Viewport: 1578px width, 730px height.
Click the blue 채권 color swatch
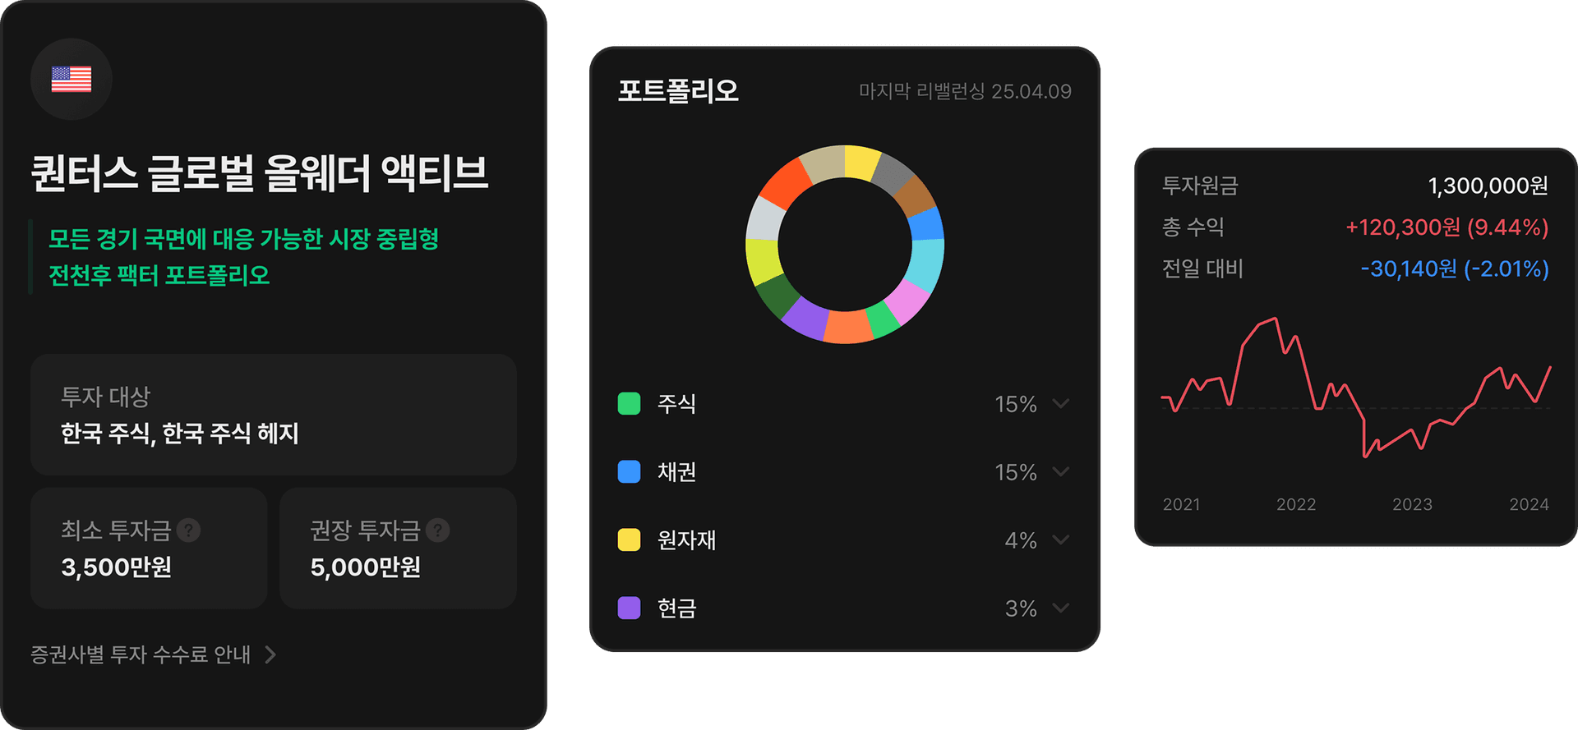(x=629, y=471)
